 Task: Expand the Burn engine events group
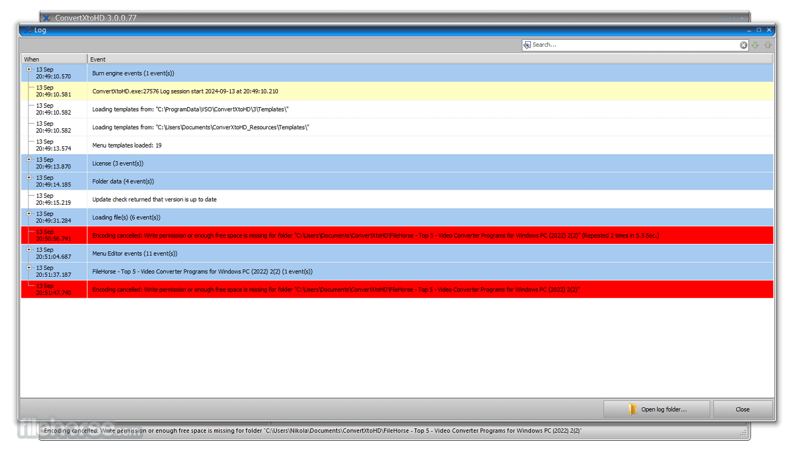(x=29, y=69)
